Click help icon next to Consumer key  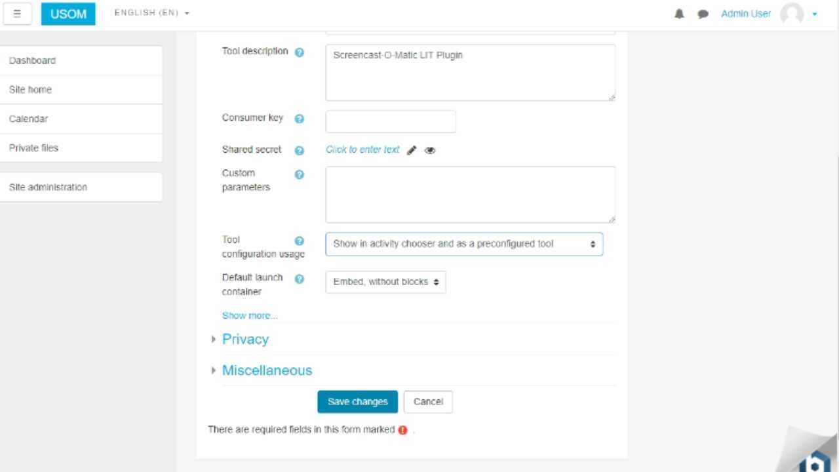[300, 119]
